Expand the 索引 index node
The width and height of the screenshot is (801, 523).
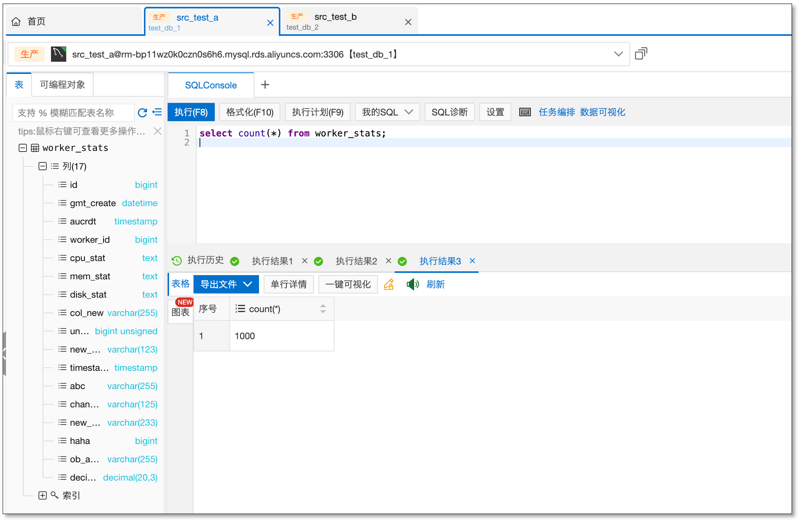[42, 496]
